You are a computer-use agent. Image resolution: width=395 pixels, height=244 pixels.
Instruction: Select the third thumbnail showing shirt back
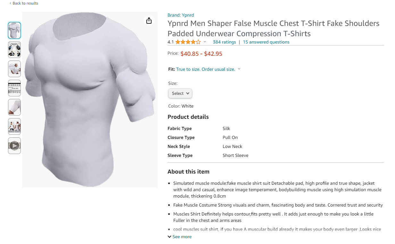[x=14, y=69]
